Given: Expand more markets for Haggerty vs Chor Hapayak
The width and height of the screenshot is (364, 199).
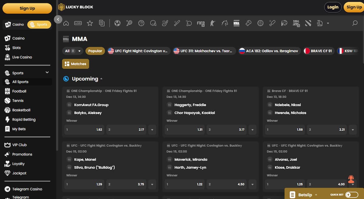Looking at the screenshot, I should point(252,130).
